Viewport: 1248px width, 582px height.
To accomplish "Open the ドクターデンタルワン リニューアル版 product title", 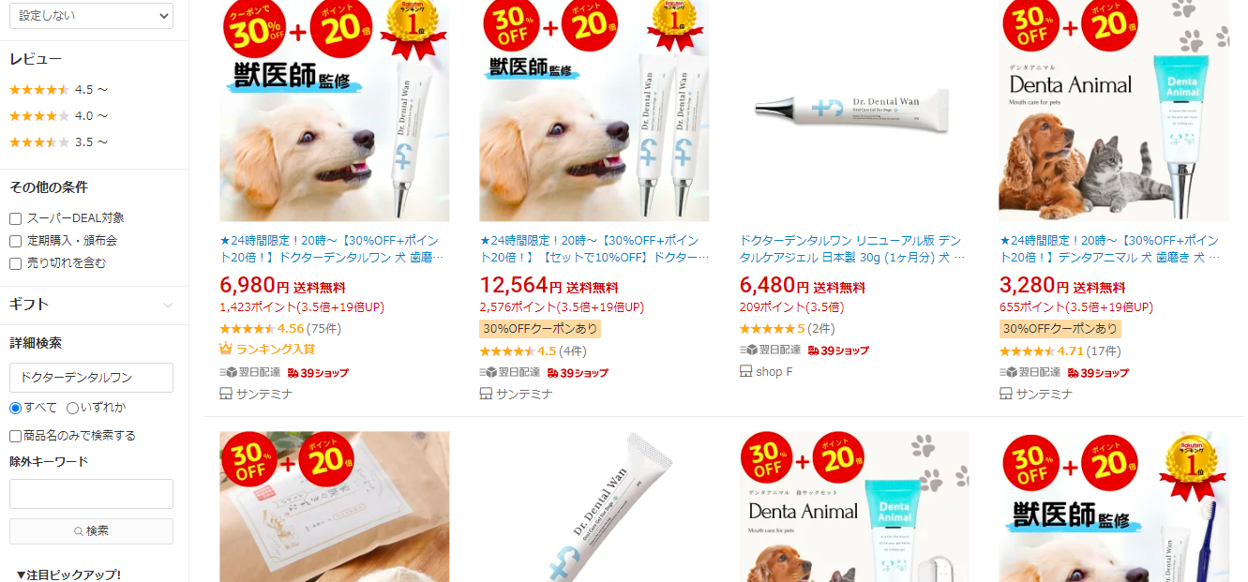I will (851, 248).
